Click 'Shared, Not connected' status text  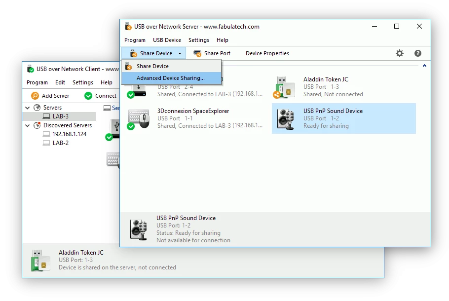click(334, 94)
